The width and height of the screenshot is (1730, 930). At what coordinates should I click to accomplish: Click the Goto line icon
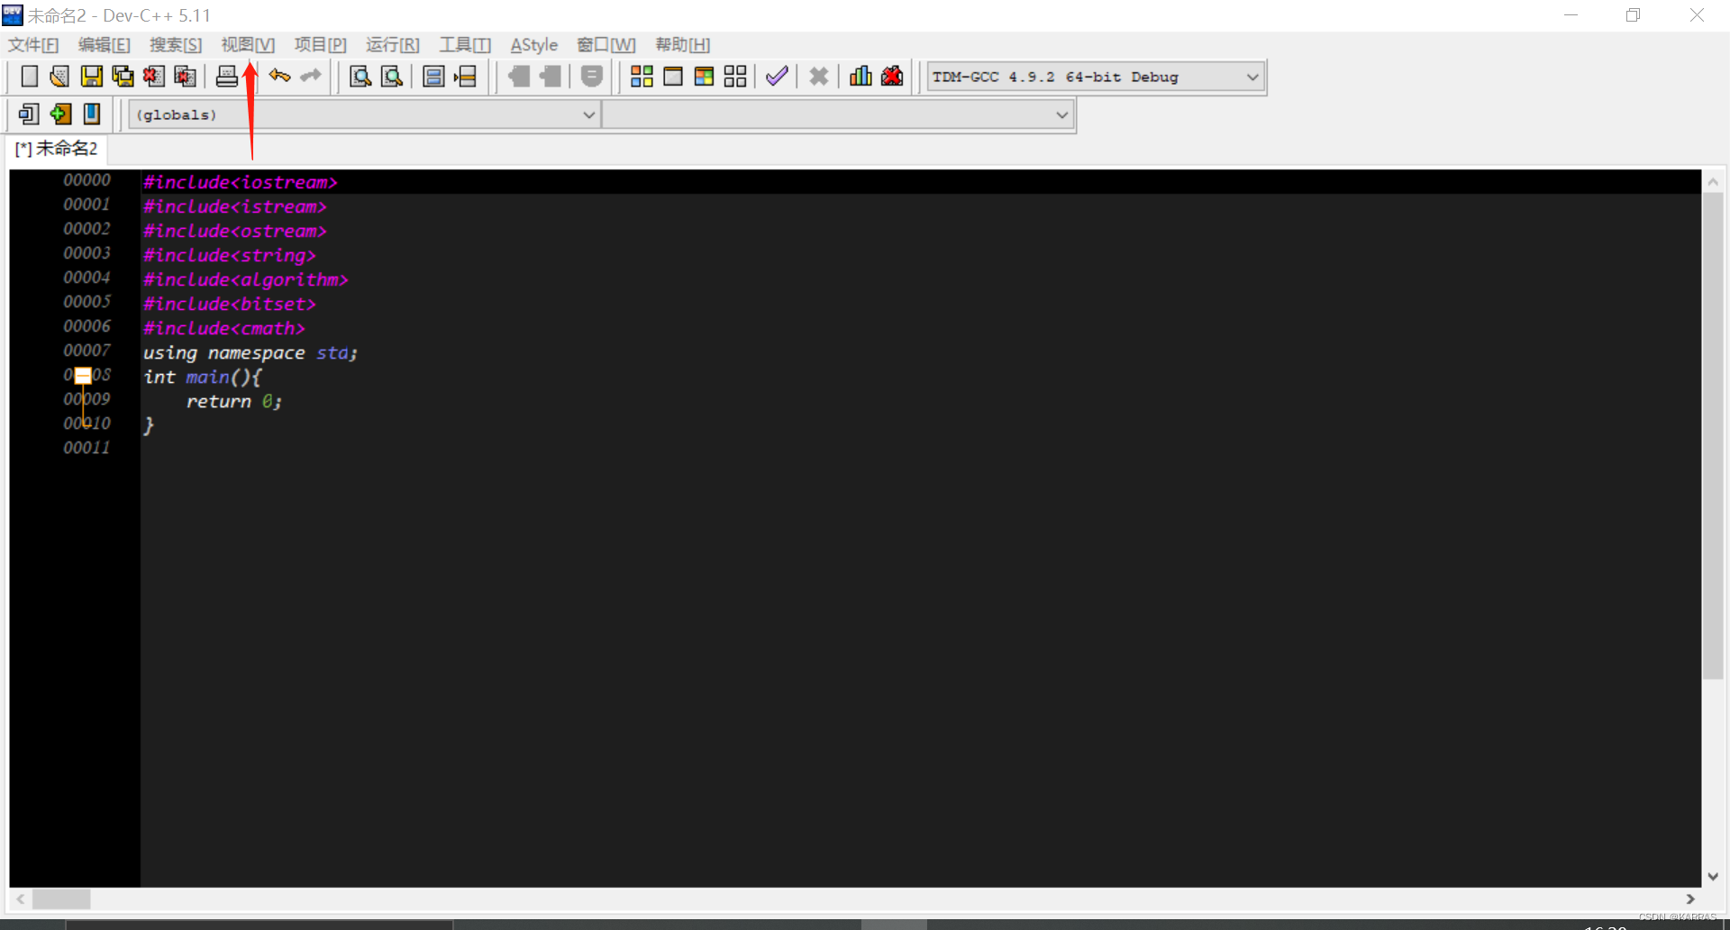pos(465,77)
